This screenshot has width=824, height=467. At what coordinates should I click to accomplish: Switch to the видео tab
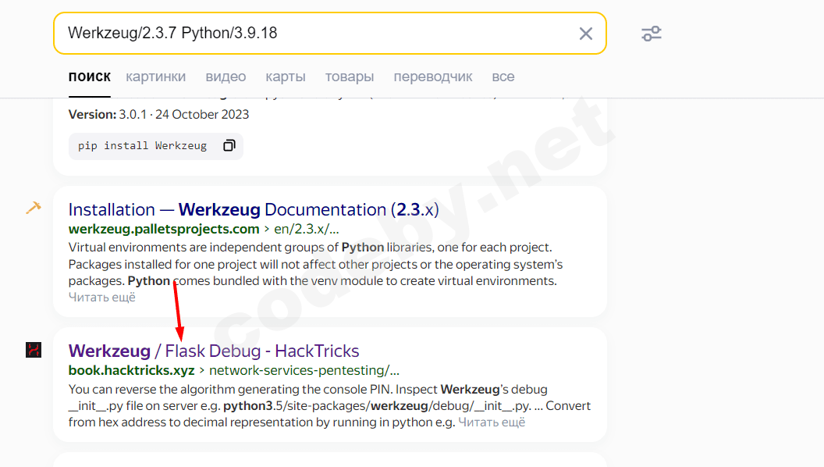(226, 77)
